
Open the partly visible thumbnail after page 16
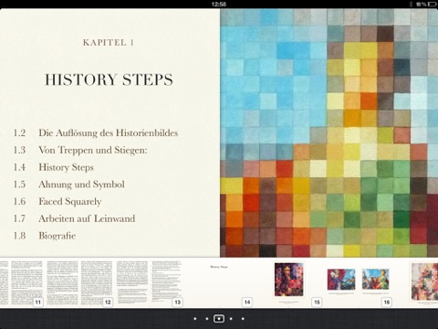coord(424,282)
